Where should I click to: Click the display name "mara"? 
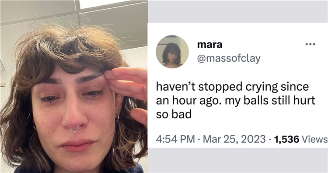point(209,44)
